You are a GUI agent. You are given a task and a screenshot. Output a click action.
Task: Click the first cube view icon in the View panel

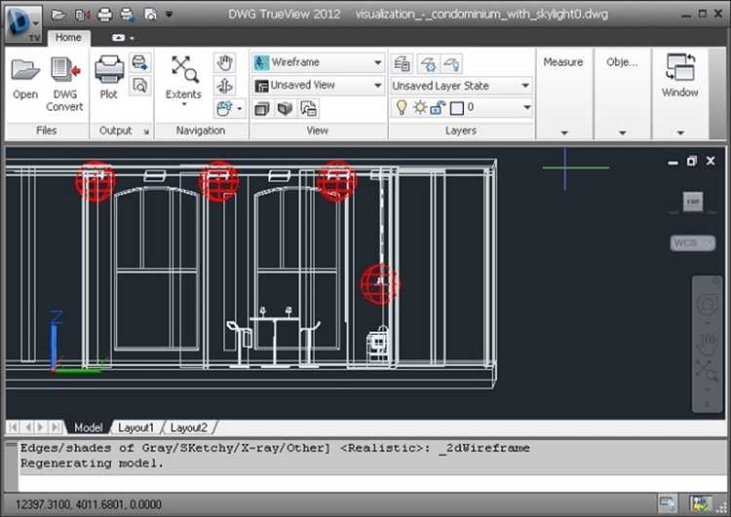pyautogui.click(x=262, y=109)
